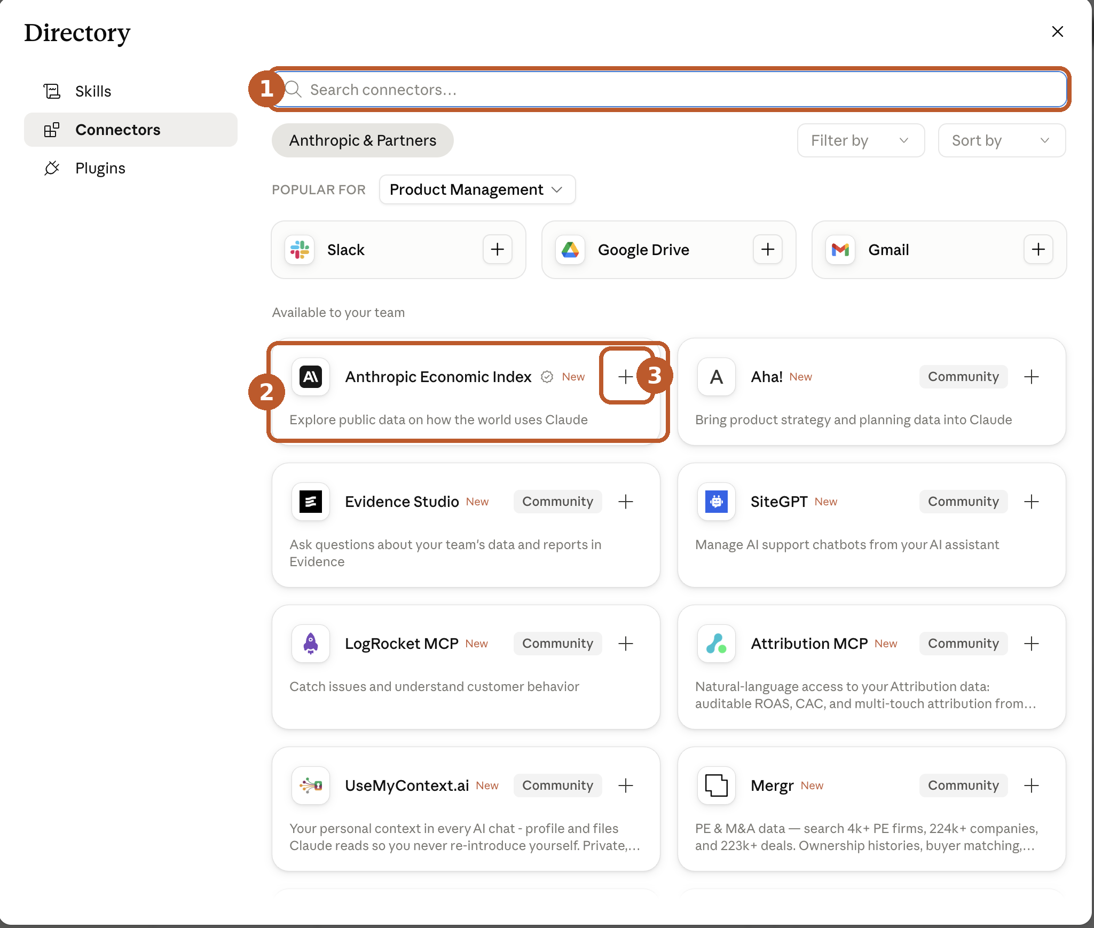Click the Community tag on LogRocket MCP
This screenshot has width=1094, height=928.
pos(557,644)
